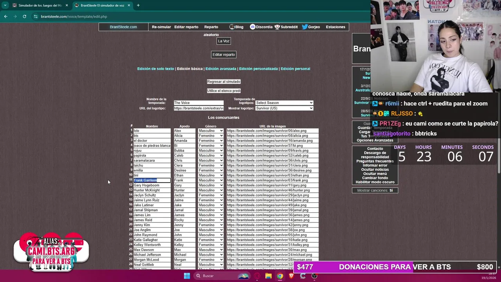Open gender dropdown for Frank Garrison row
This screenshot has width=501, height=282.
(211, 181)
